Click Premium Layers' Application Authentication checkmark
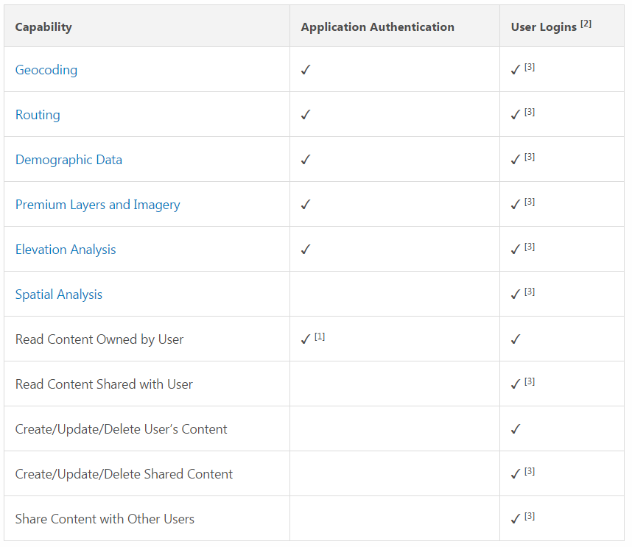 pyautogui.click(x=306, y=205)
